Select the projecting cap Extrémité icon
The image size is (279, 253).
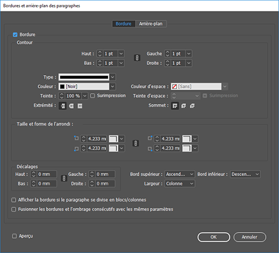click(x=80, y=106)
